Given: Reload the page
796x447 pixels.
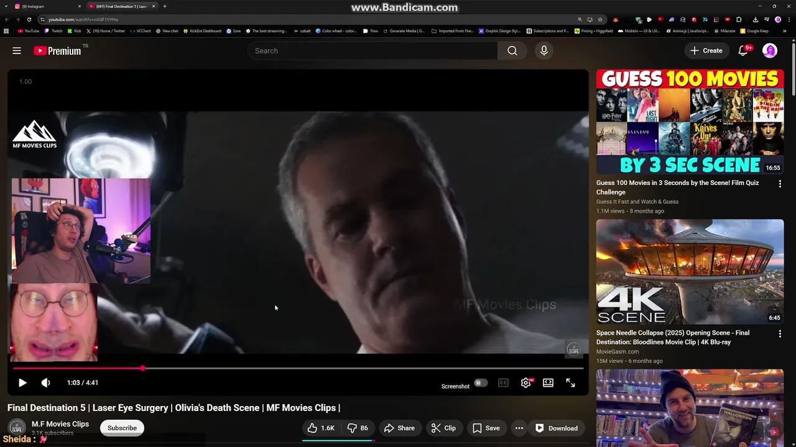Looking at the screenshot, I should click(29, 19).
